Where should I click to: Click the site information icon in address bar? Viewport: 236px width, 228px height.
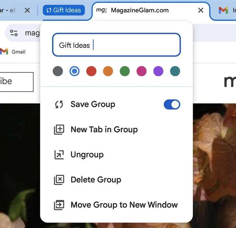[x=14, y=33]
